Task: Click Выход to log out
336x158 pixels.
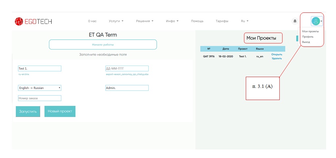Action: [306, 42]
